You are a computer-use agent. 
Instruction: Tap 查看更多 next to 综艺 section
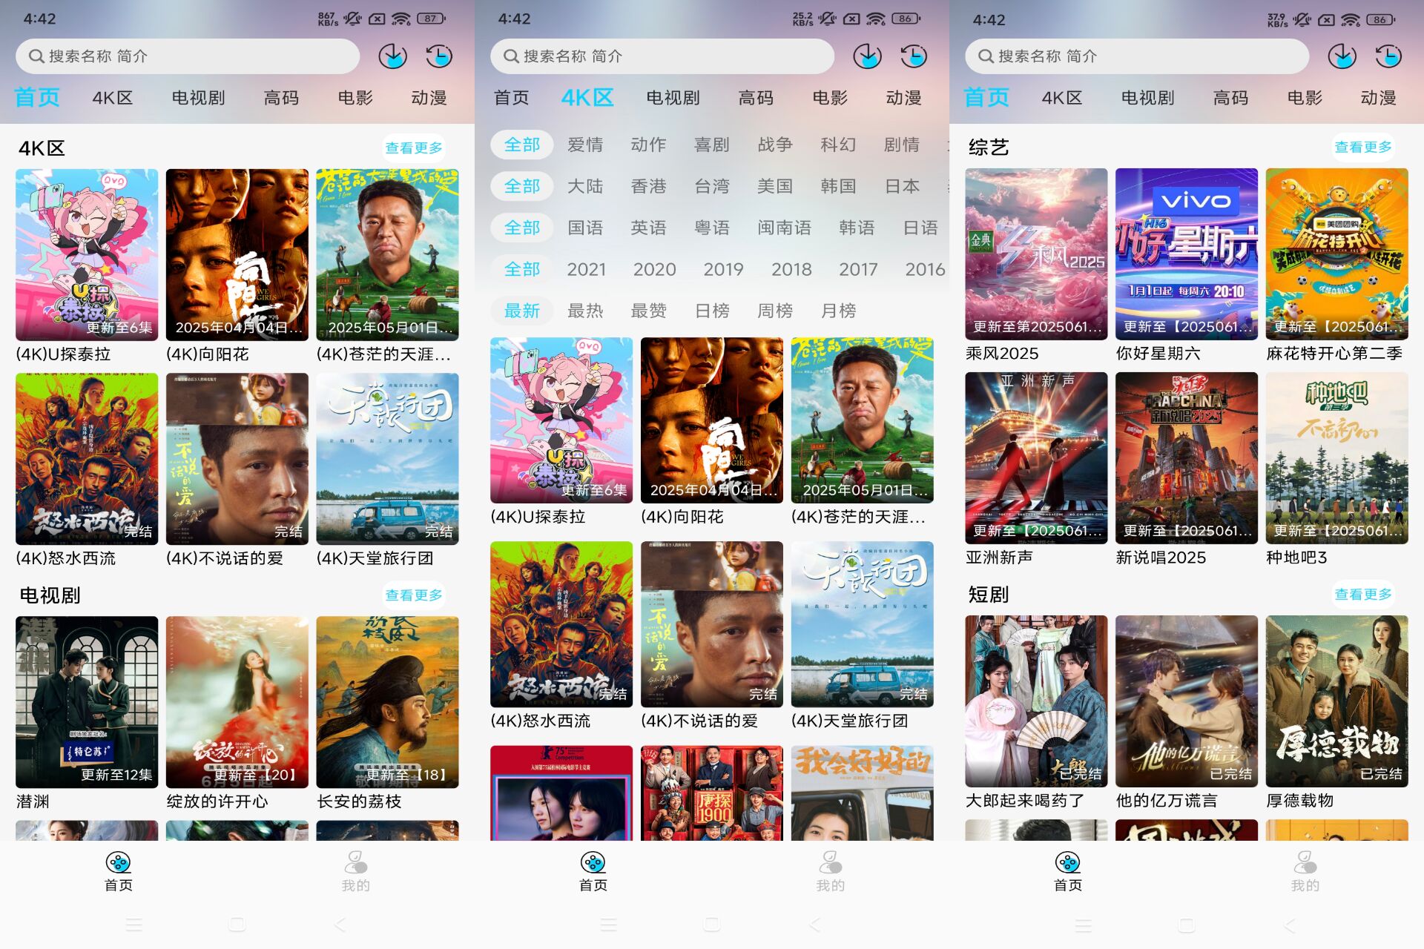pyautogui.click(x=1364, y=146)
